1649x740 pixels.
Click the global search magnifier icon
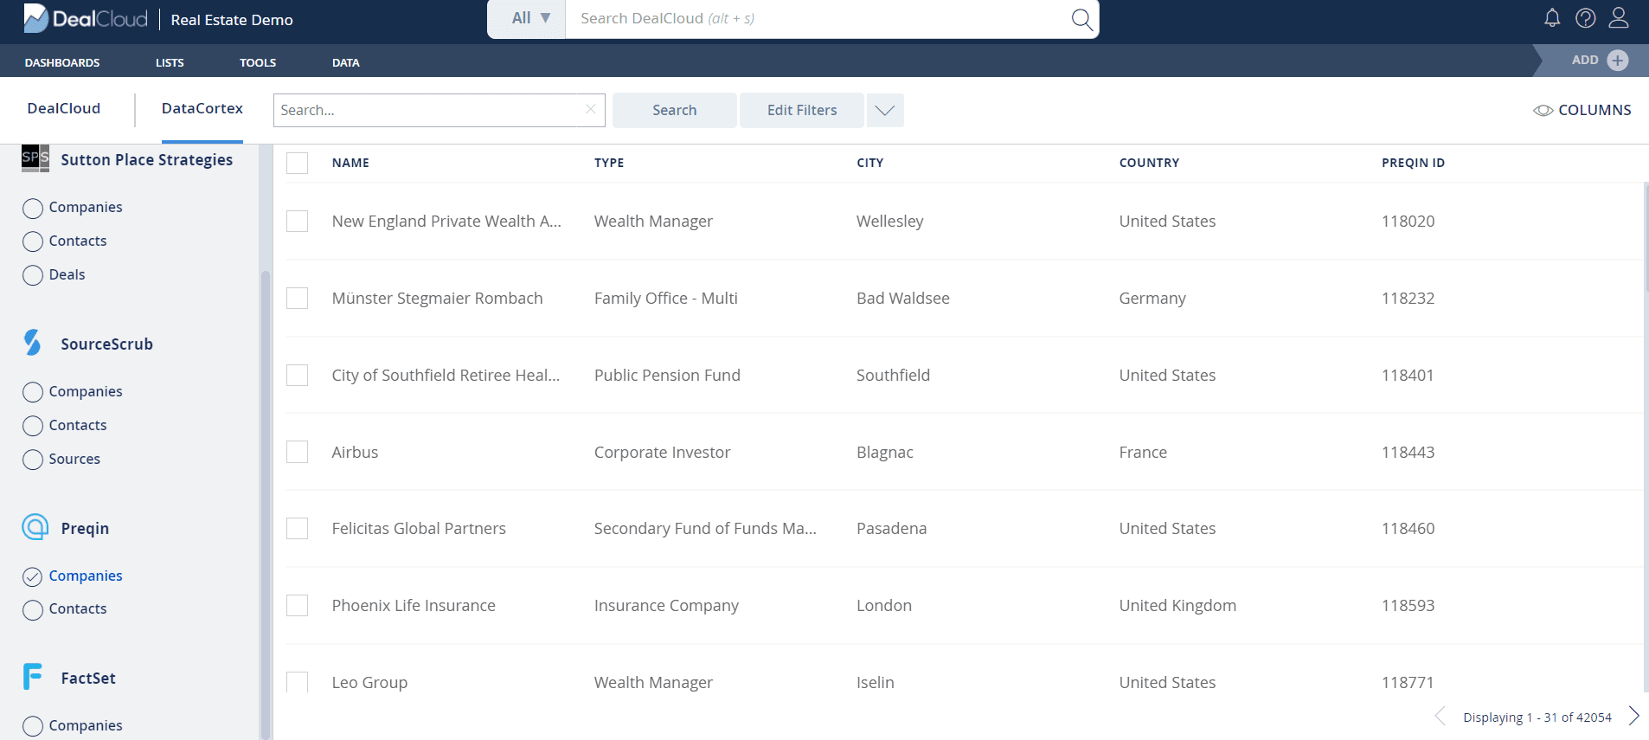pos(1081,19)
